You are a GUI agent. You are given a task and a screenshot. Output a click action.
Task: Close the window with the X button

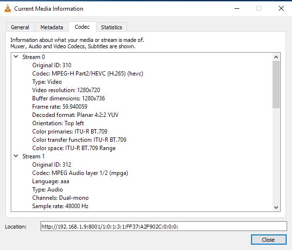click(x=281, y=8)
